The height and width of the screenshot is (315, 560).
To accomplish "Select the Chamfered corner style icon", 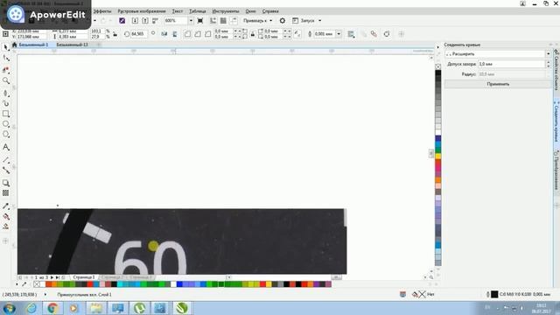I will 208,34.
